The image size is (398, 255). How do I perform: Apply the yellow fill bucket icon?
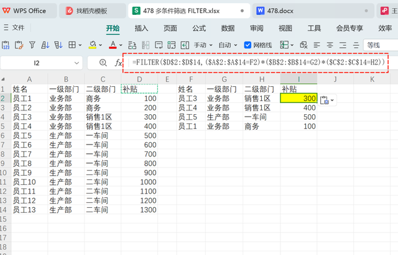coord(93,45)
